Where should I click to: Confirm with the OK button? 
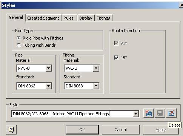click(82, 130)
